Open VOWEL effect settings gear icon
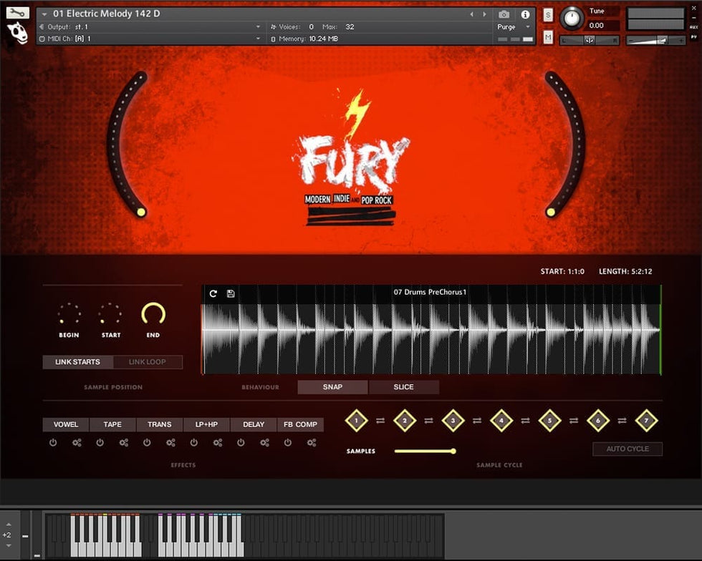Viewport: 702px width, 561px height. coord(77,443)
